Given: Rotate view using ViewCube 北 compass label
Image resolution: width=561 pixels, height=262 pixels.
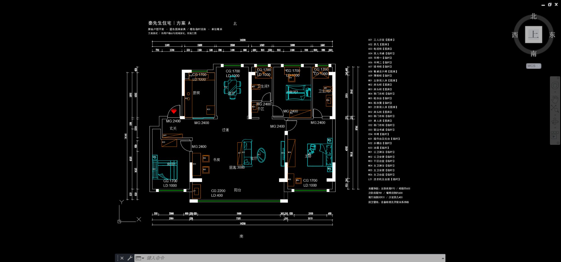Looking at the screenshot, I should pyautogui.click(x=533, y=16).
